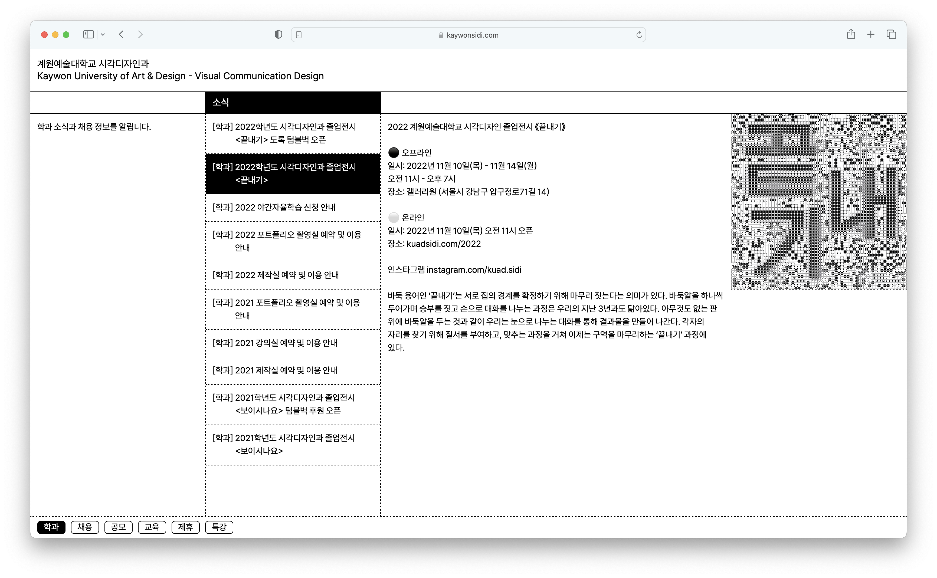This screenshot has width=937, height=578.
Task: Click the reader view icon in address bar
Action: tap(299, 35)
